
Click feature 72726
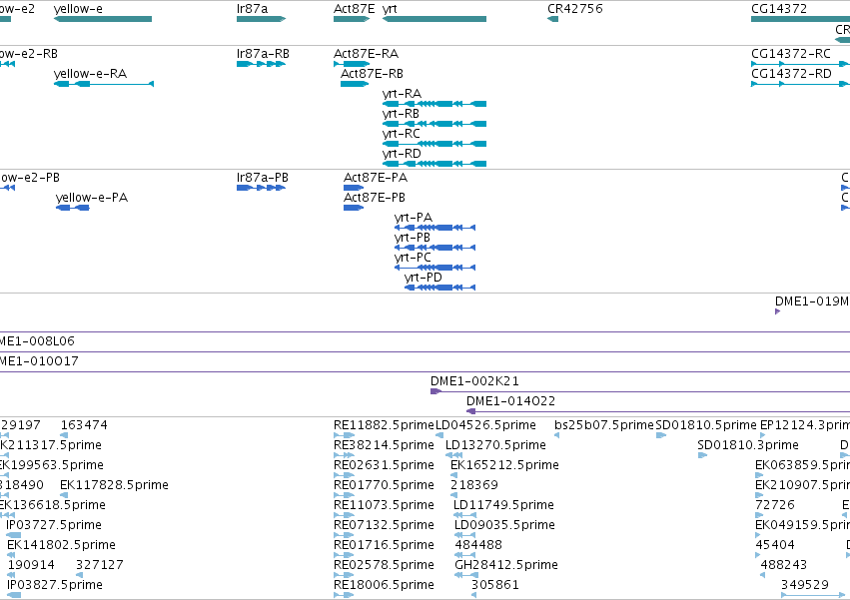click(775, 505)
